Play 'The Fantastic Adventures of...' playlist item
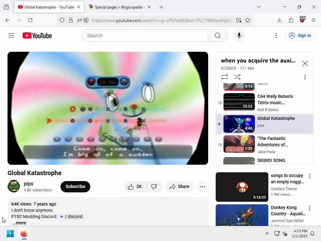 pyautogui.click(x=265, y=145)
